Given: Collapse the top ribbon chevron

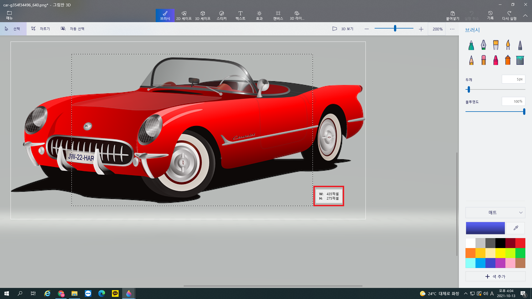Looking at the screenshot, I should (x=525, y=16).
